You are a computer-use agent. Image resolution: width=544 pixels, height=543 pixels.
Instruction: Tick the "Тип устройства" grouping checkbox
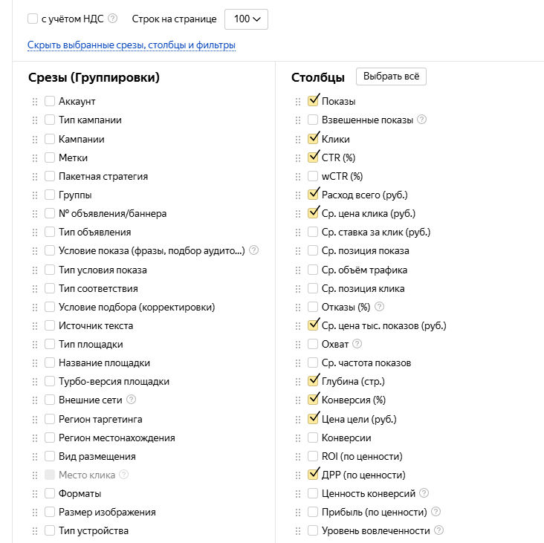50,530
